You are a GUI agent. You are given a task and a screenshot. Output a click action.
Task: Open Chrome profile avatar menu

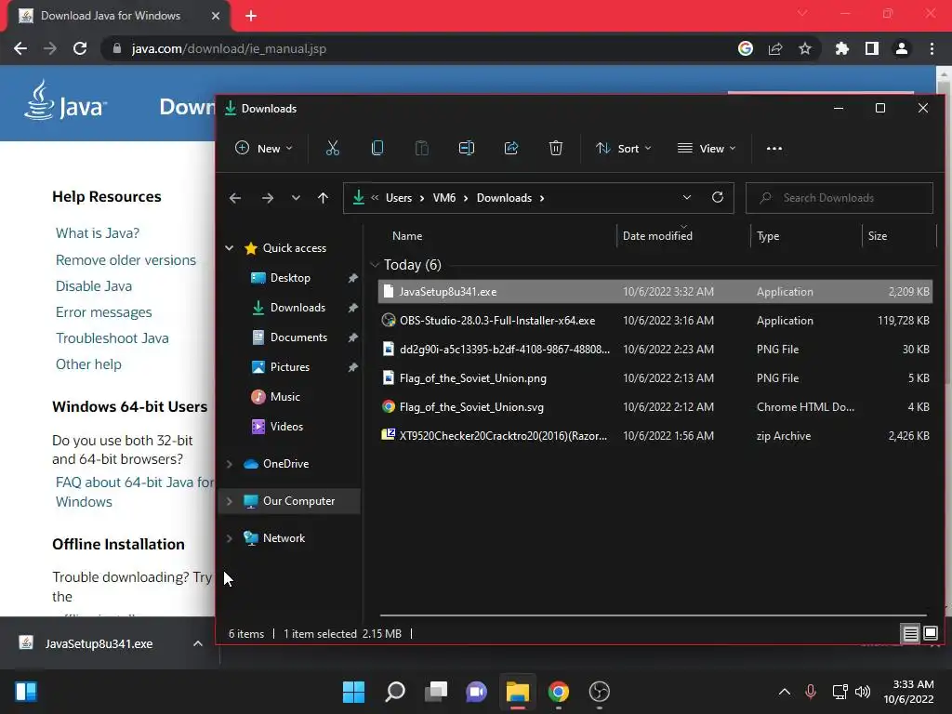point(902,48)
